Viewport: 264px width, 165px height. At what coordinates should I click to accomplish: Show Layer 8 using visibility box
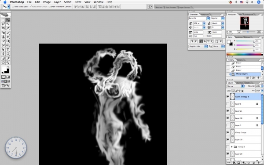pos(228,104)
